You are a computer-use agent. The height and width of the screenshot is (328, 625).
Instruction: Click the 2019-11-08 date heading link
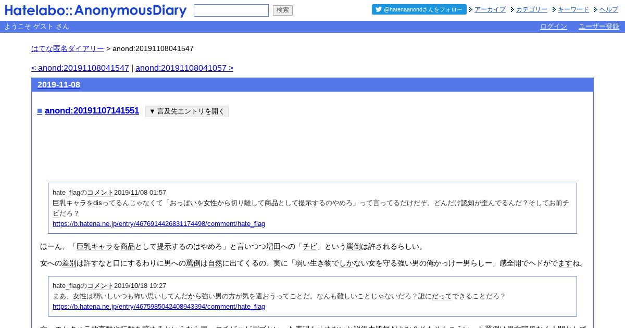click(59, 85)
